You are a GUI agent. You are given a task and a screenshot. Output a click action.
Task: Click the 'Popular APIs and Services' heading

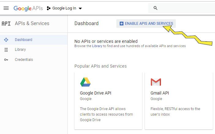tap(100, 66)
